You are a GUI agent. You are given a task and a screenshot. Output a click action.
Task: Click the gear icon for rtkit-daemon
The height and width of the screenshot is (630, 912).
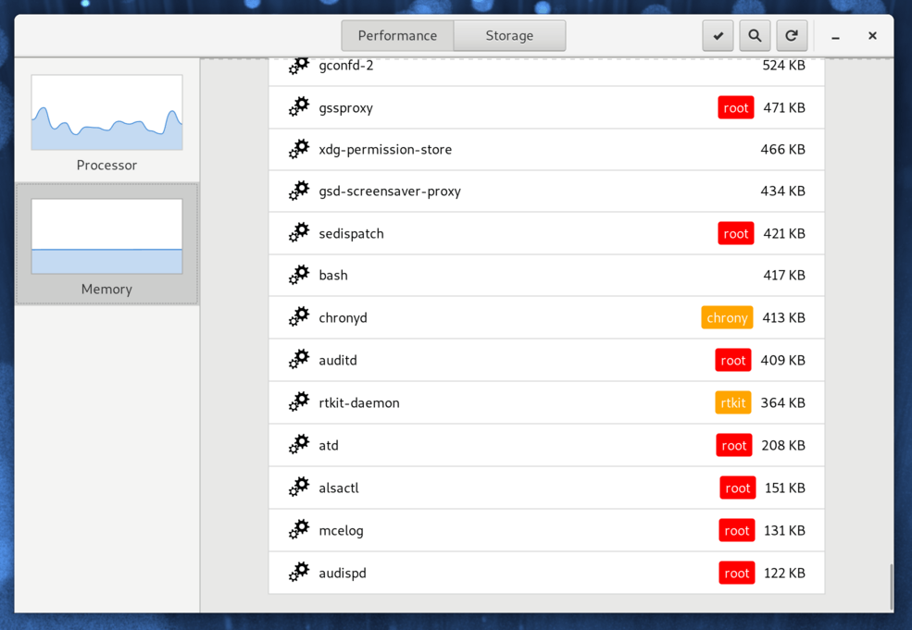pos(299,402)
